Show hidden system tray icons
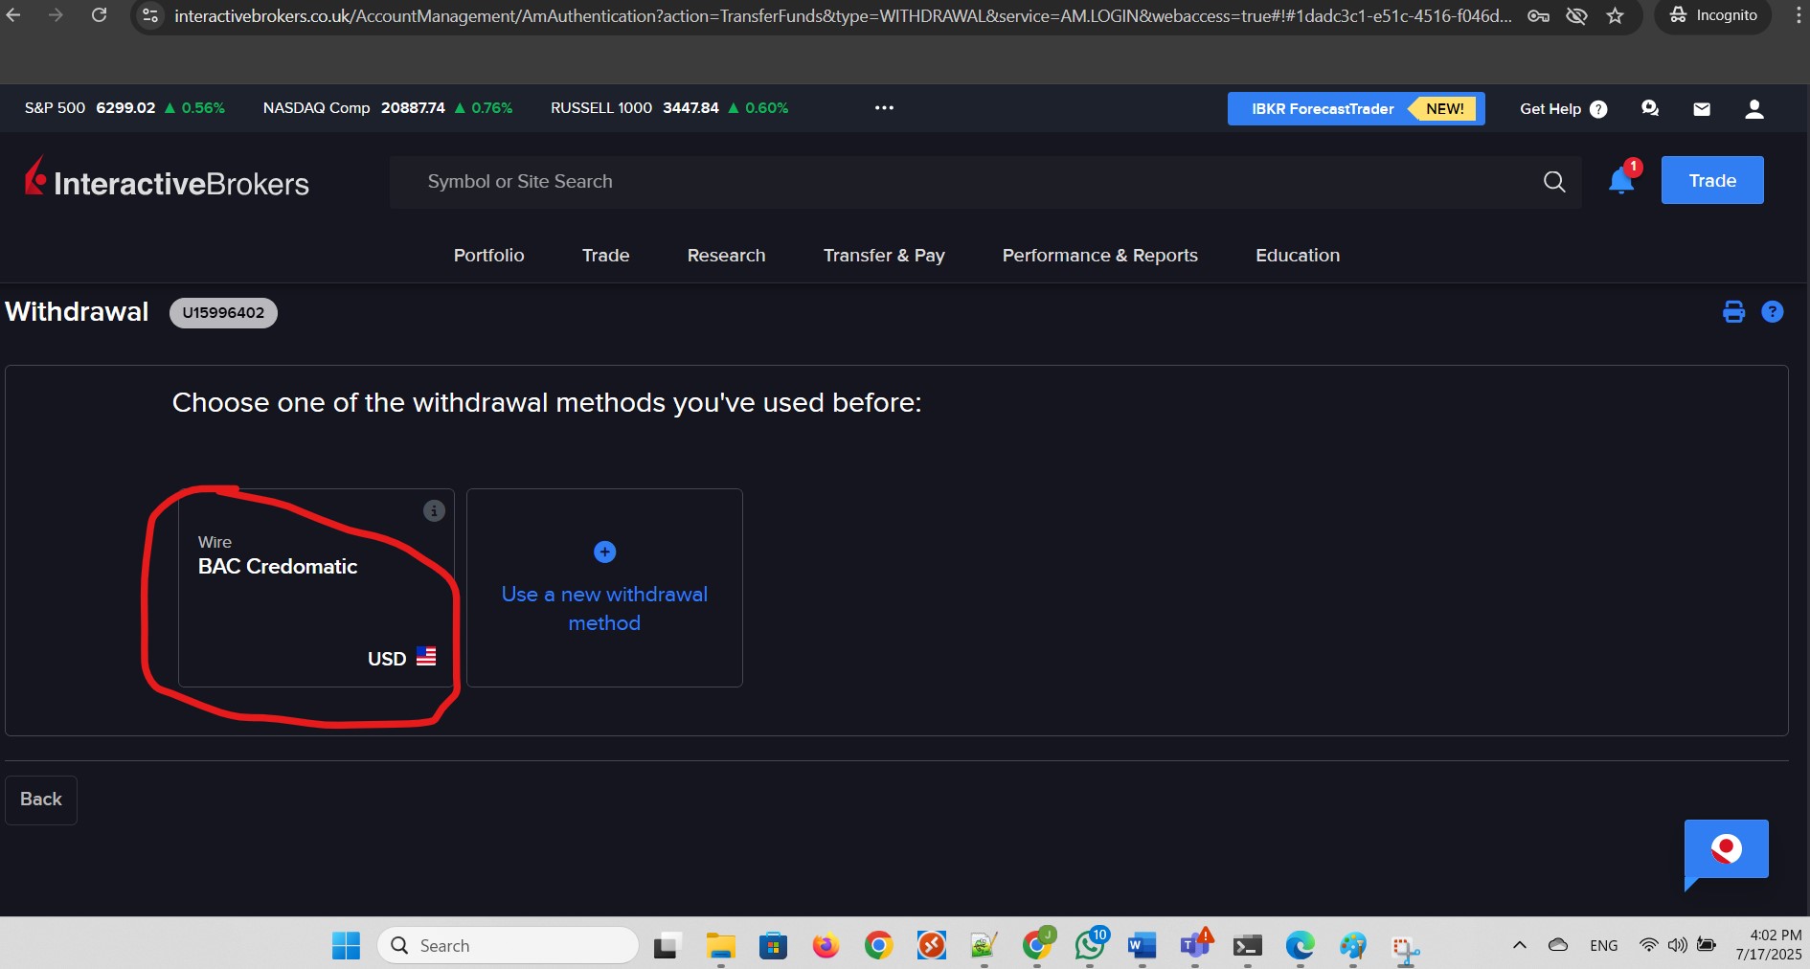The width and height of the screenshot is (1810, 969). click(x=1520, y=945)
